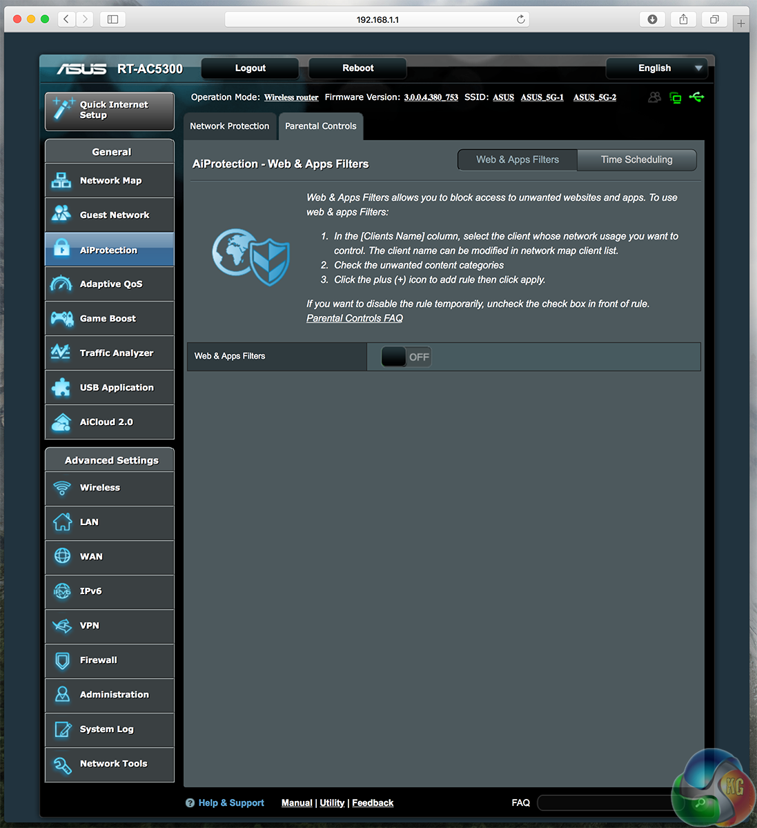Click the Help & Support question icon
This screenshot has width=757, height=828.
(x=190, y=802)
